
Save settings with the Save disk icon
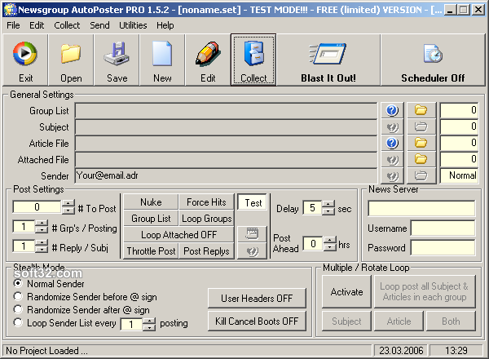click(x=117, y=60)
